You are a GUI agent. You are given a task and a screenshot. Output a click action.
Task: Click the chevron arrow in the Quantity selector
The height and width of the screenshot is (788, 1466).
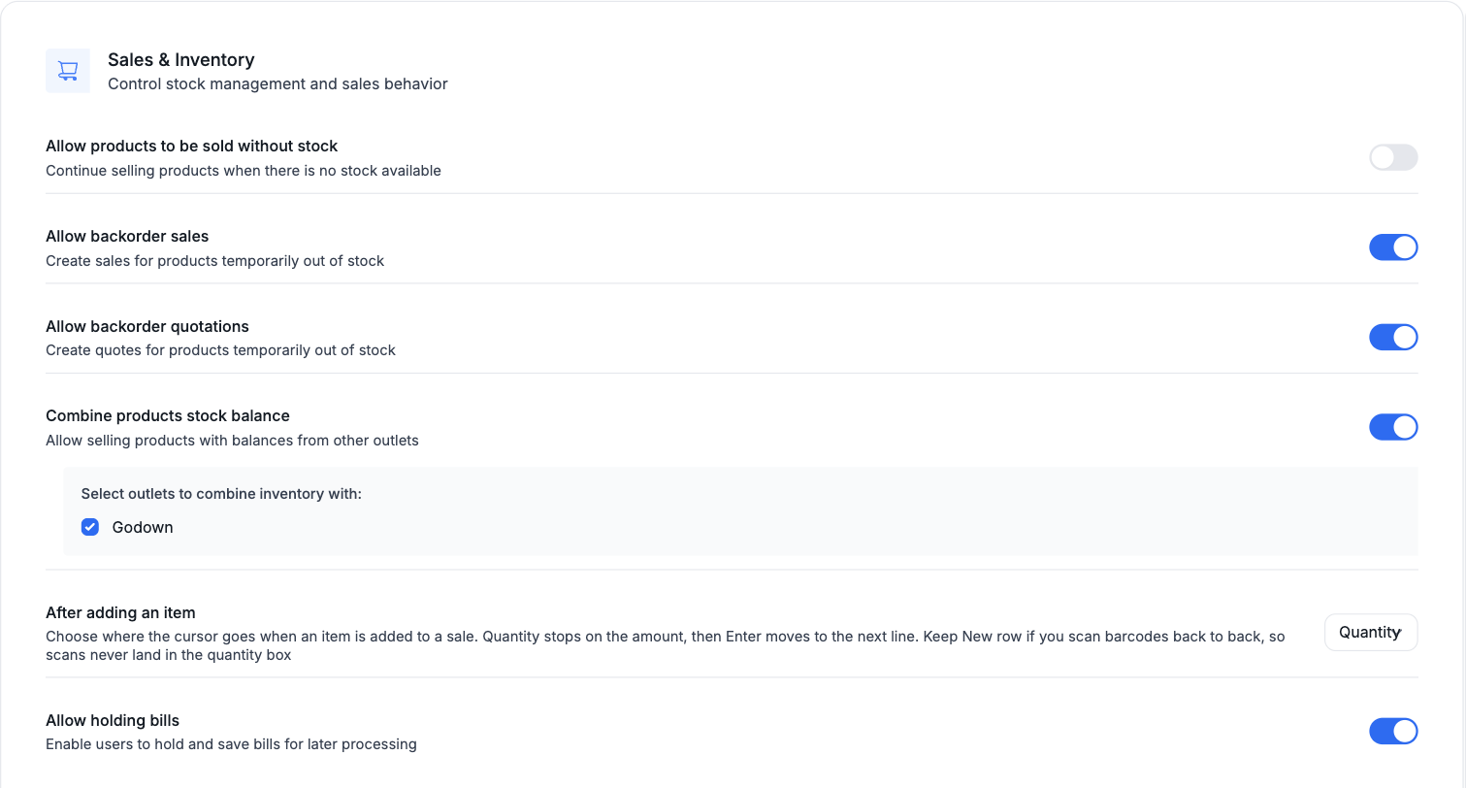[x=1398, y=633]
